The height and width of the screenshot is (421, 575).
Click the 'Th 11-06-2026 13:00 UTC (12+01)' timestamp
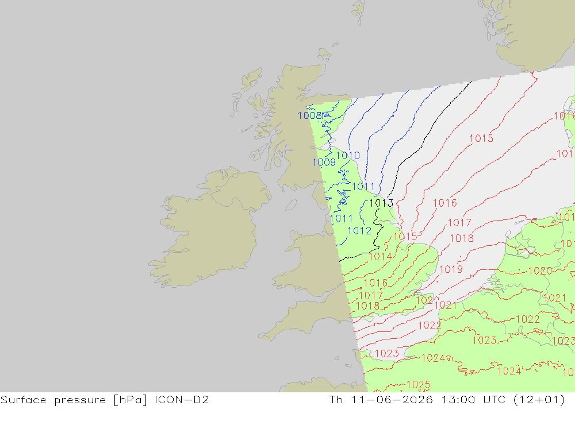[447, 400]
